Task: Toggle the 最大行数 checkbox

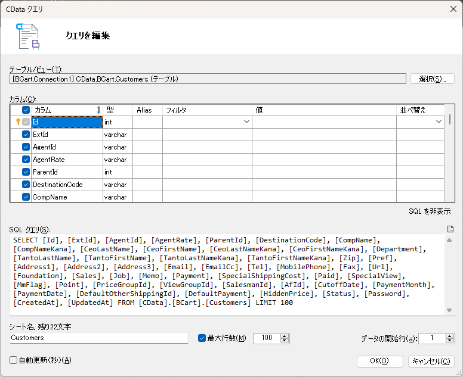Action: pyautogui.click(x=202, y=338)
